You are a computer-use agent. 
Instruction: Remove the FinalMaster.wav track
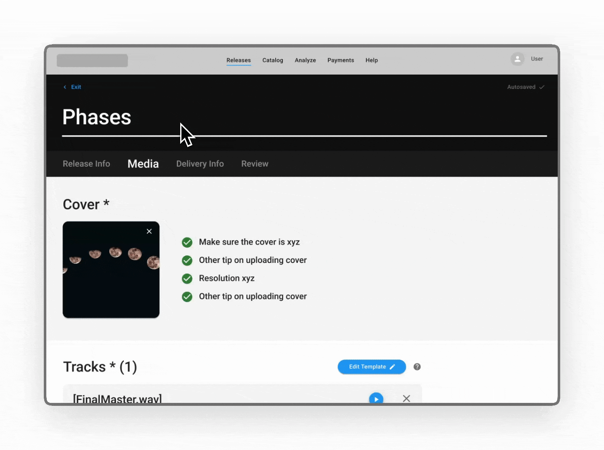[x=406, y=398]
